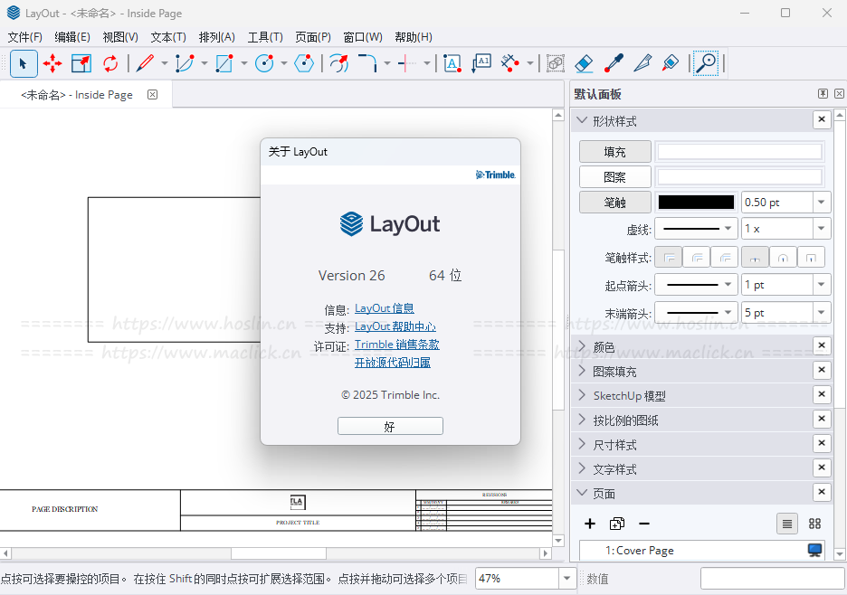Expand the SketchUp 模型 panel
847x595 pixels.
pos(582,395)
